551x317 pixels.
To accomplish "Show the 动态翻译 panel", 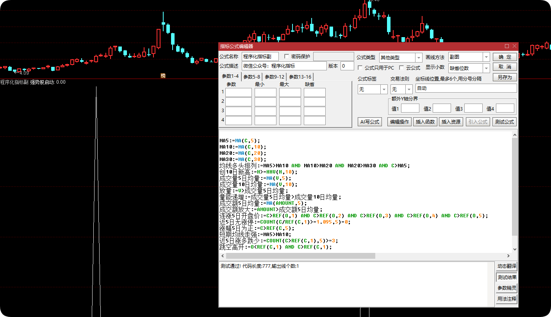I will [x=507, y=266].
